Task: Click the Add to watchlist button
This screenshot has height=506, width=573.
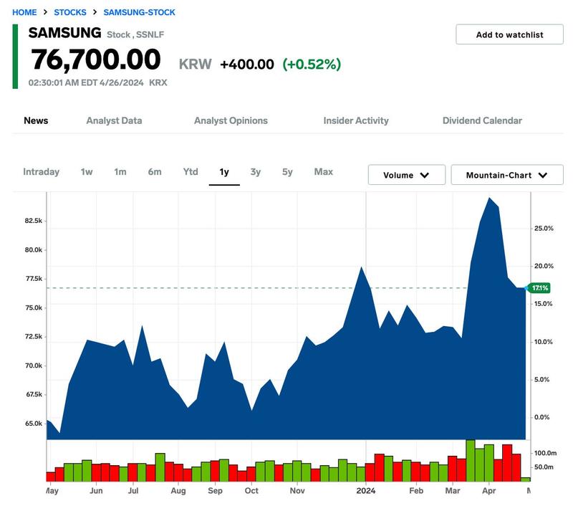Action: (x=509, y=34)
